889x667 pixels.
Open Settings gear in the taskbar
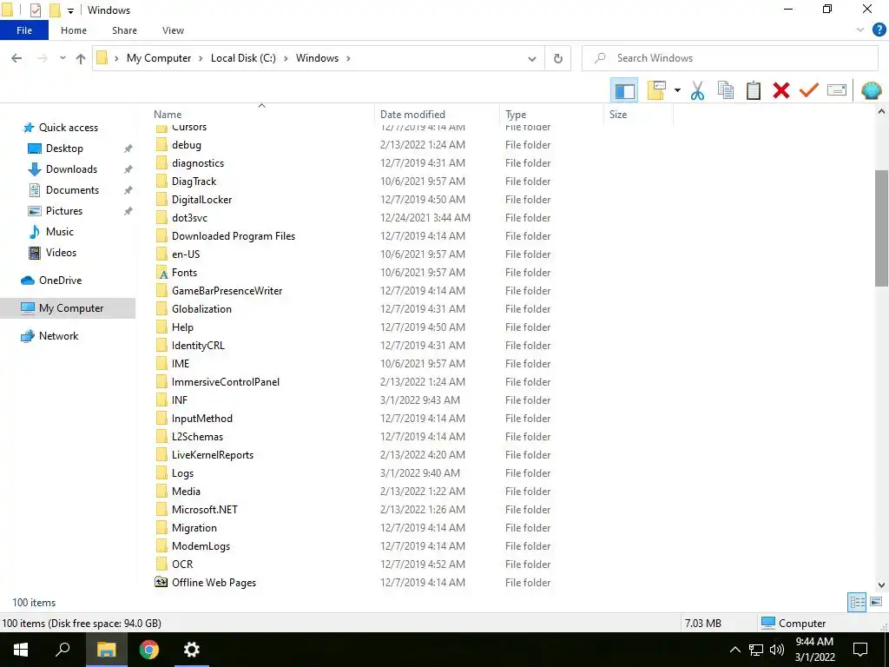click(x=192, y=650)
